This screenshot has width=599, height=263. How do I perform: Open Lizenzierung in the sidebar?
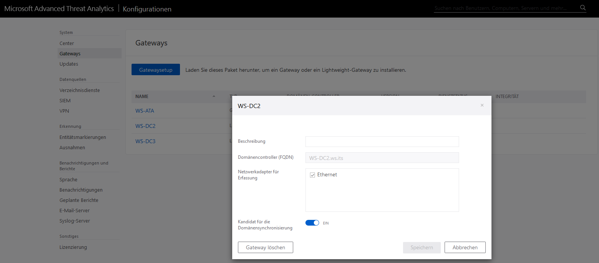(x=73, y=247)
